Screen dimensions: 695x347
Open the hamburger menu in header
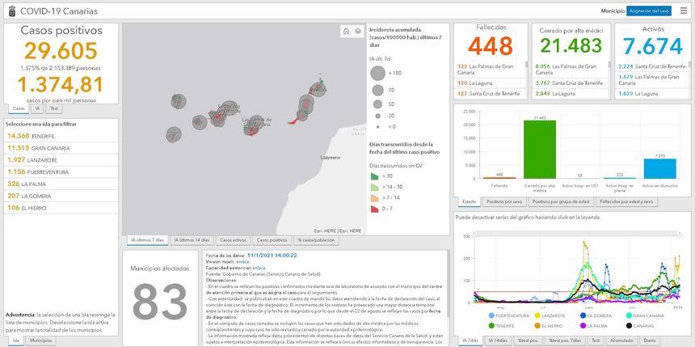[x=684, y=11]
